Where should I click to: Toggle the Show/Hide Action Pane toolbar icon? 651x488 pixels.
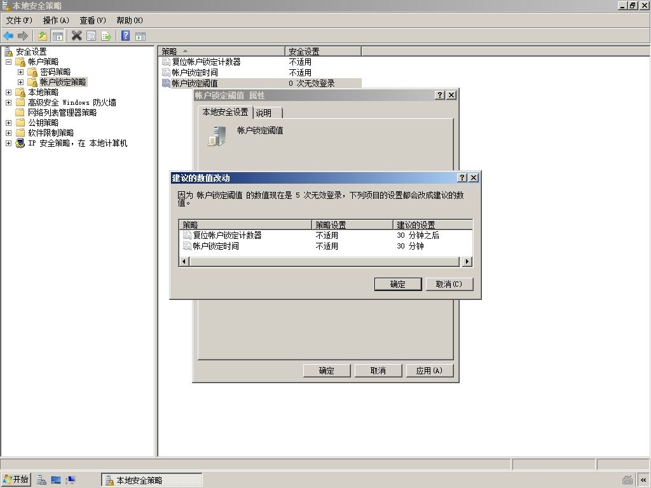pyautogui.click(x=140, y=36)
